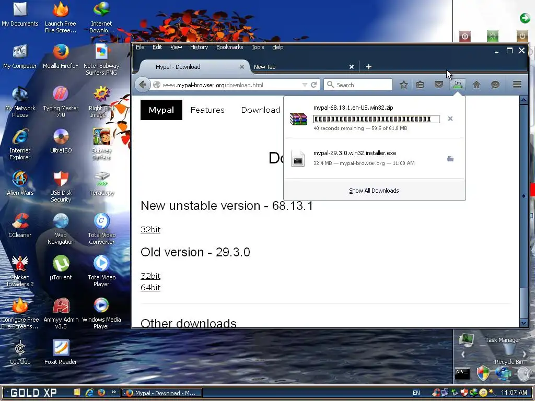
Task: Click the GOLD XP start button
Action: pyautogui.click(x=33, y=393)
